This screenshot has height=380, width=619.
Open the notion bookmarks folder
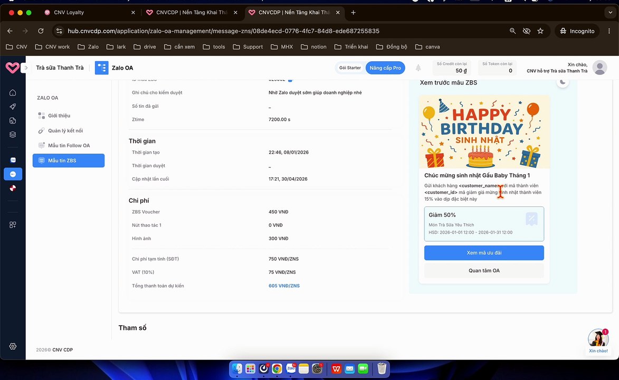[x=314, y=46]
